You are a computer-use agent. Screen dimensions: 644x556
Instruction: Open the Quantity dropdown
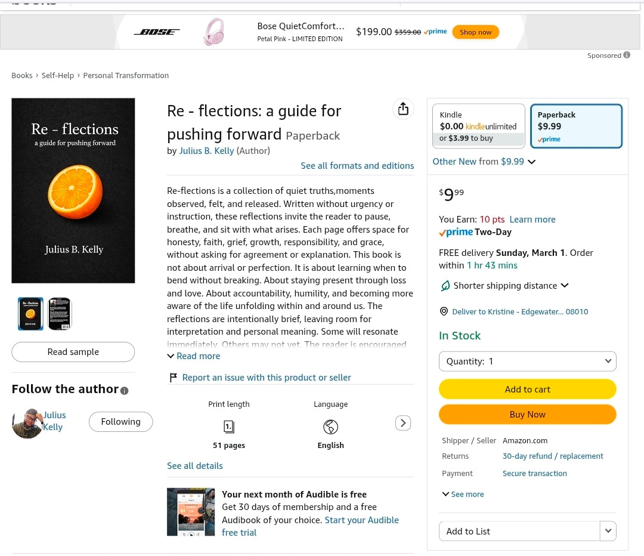click(527, 361)
